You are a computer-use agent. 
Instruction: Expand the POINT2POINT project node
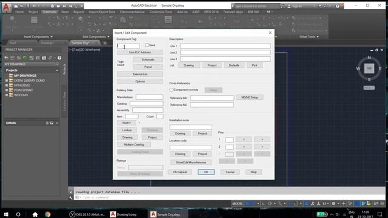tap(7, 90)
